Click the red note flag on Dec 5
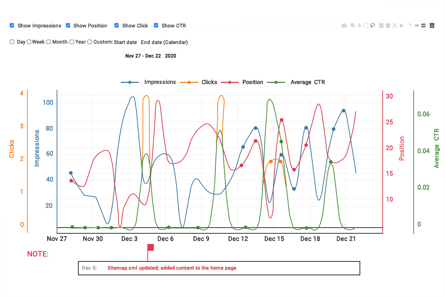The height and width of the screenshot is (297, 445). tap(151, 248)
